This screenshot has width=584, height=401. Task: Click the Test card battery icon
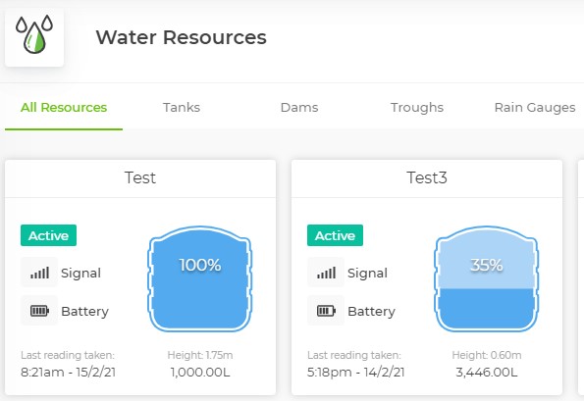click(39, 311)
